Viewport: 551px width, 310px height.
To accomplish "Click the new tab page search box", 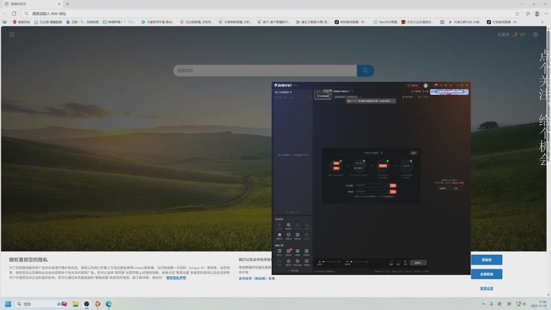I will click(x=265, y=71).
